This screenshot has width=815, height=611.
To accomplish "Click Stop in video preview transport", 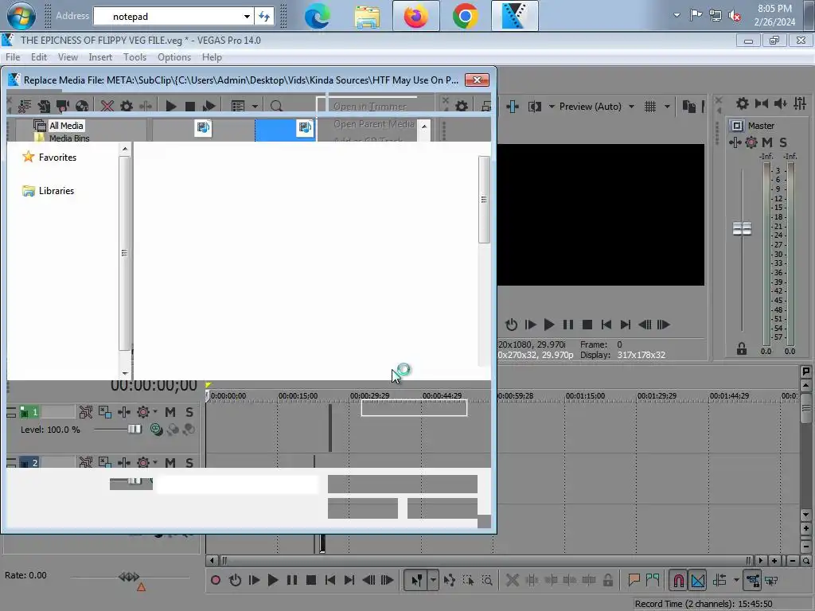I will 587,325.
